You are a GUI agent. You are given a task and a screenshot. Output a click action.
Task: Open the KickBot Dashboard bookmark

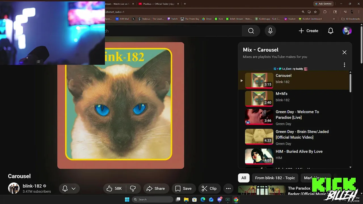310,19
